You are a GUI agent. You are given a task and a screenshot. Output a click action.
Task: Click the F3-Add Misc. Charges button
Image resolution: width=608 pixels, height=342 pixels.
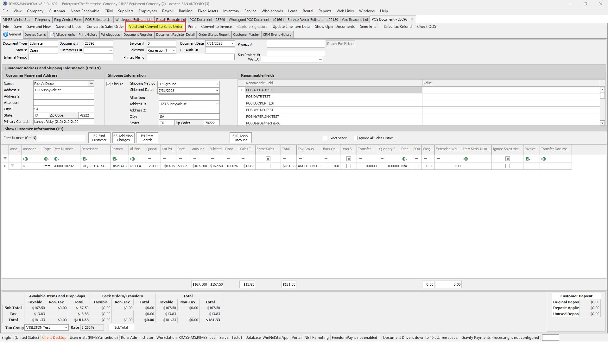coord(123,138)
